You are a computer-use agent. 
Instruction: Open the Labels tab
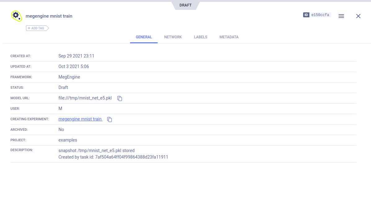tap(200, 37)
